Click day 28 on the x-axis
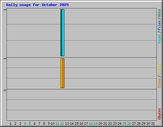The height and width of the screenshot is (127, 163). (x=138, y=124)
